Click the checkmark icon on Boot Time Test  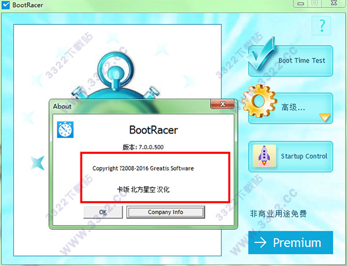[261, 54]
